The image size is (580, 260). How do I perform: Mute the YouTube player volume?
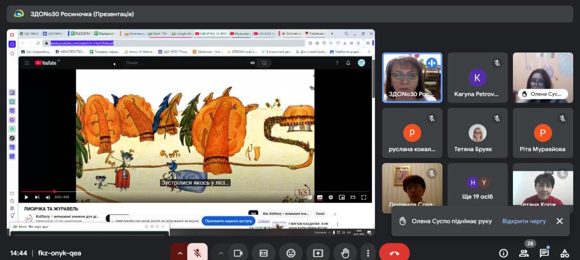tap(48, 197)
